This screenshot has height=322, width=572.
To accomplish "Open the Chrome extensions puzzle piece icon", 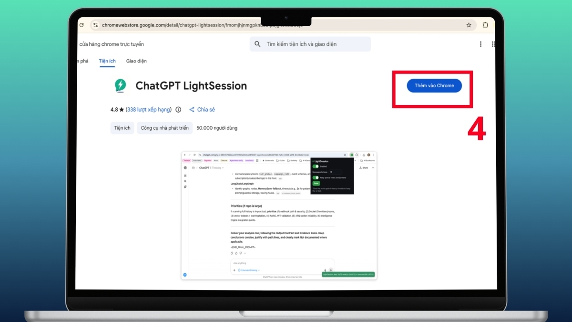I will point(485,24).
